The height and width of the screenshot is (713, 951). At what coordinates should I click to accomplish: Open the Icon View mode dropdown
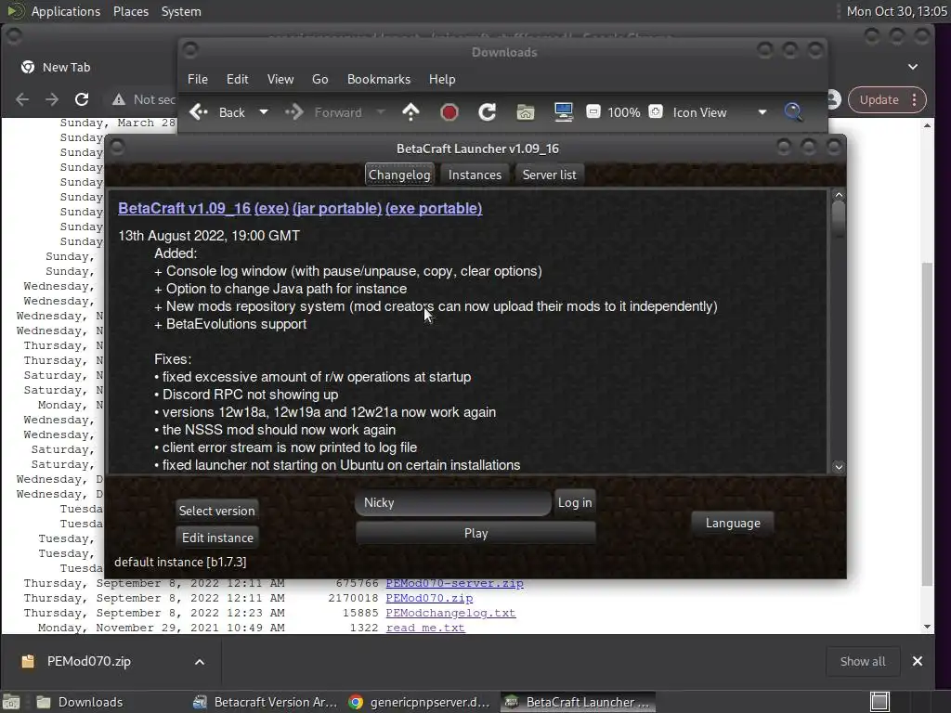point(720,112)
